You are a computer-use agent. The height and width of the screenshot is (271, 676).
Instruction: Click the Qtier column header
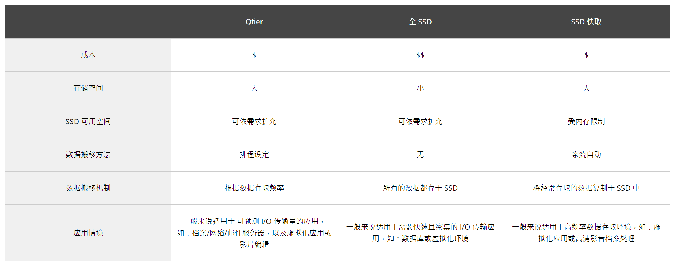254,22
